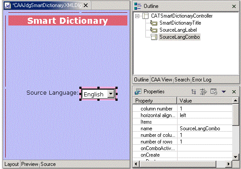Select the name property row
Image resolution: width=241 pixels, height=169 pixels.
click(x=182, y=129)
